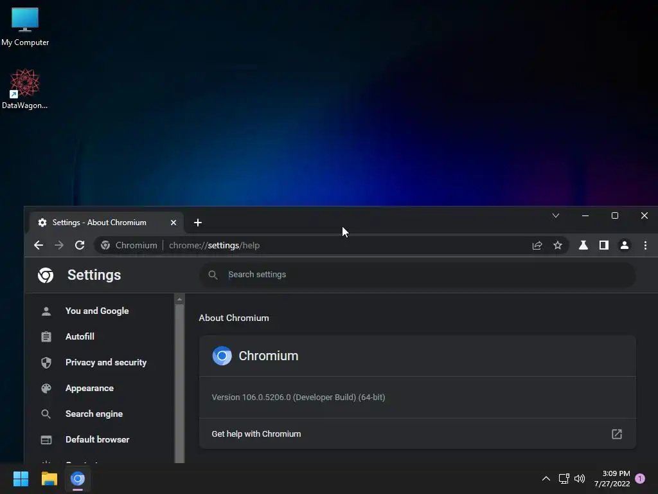Click the search magnifier in settings search

click(213, 275)
